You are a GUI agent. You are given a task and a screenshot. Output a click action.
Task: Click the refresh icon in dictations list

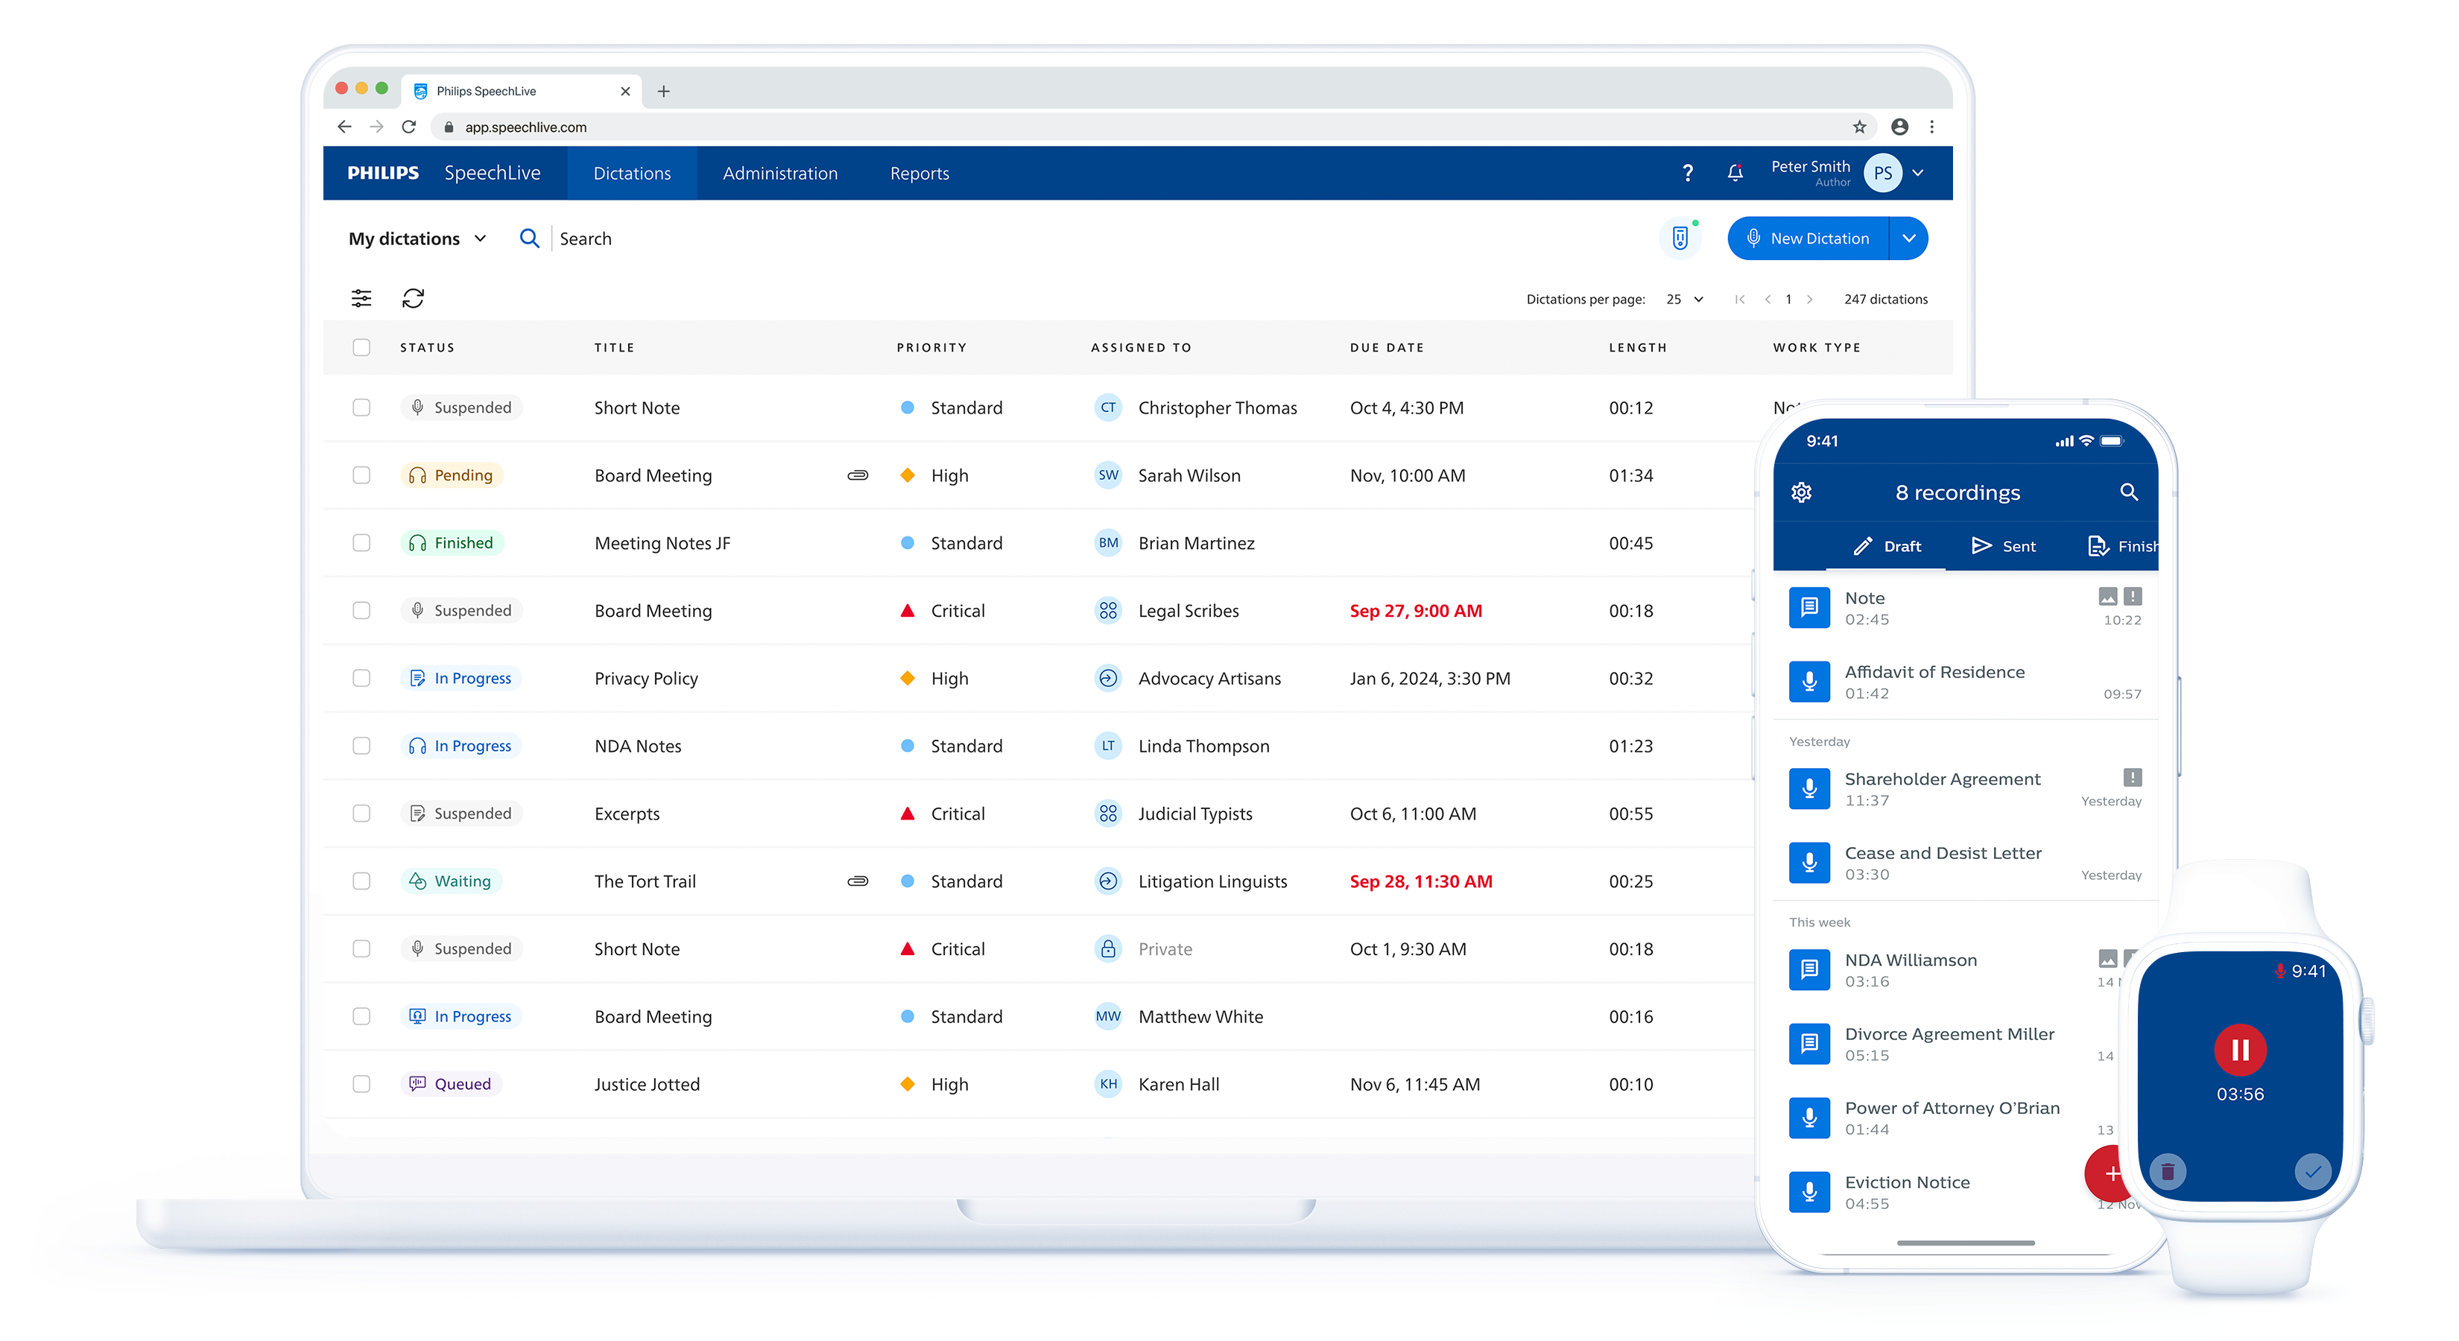(x=413, y=299)
